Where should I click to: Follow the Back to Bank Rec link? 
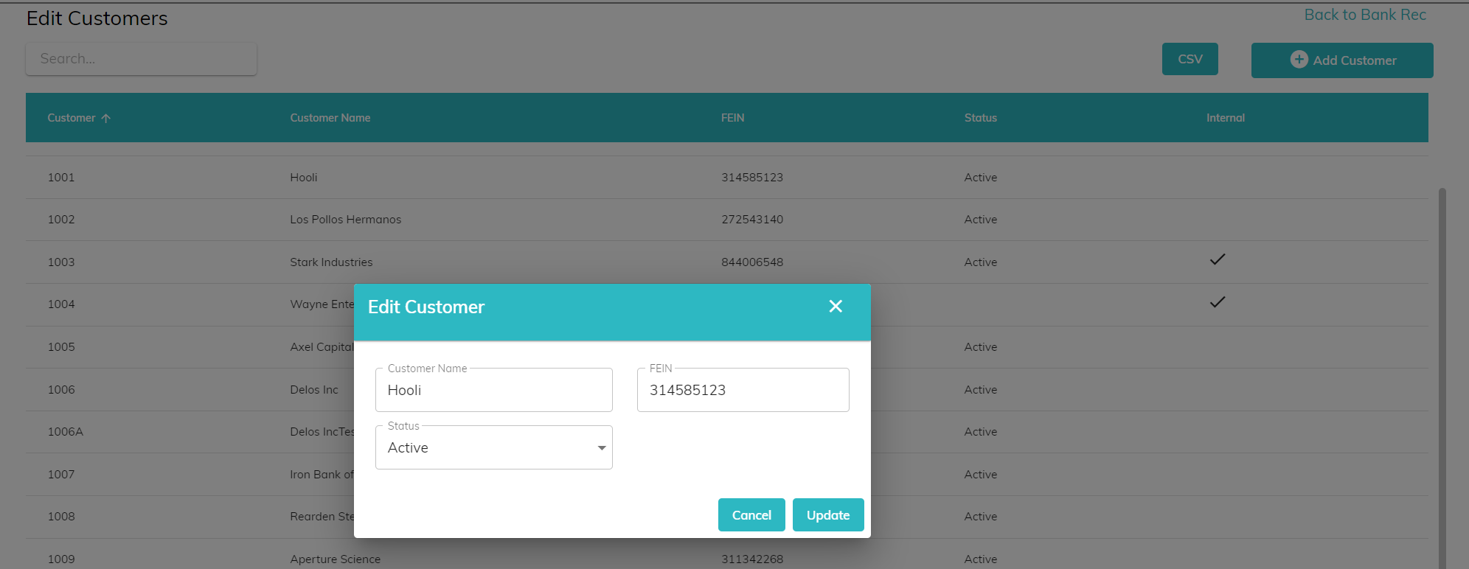tap(1364, 15)
